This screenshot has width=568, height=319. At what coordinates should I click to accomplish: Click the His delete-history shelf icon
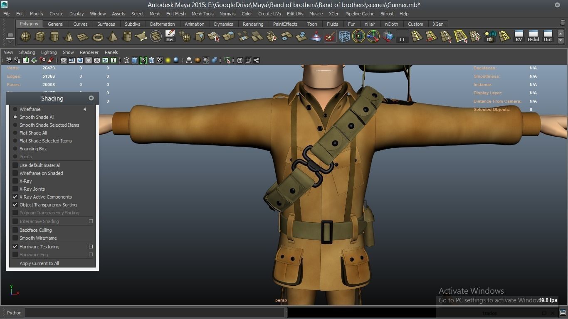click(170, 37)
